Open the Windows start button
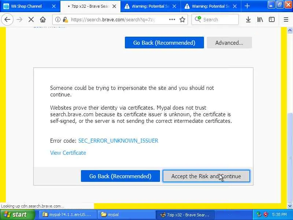This screenshot has width=293, height=220. click(17, 214)
